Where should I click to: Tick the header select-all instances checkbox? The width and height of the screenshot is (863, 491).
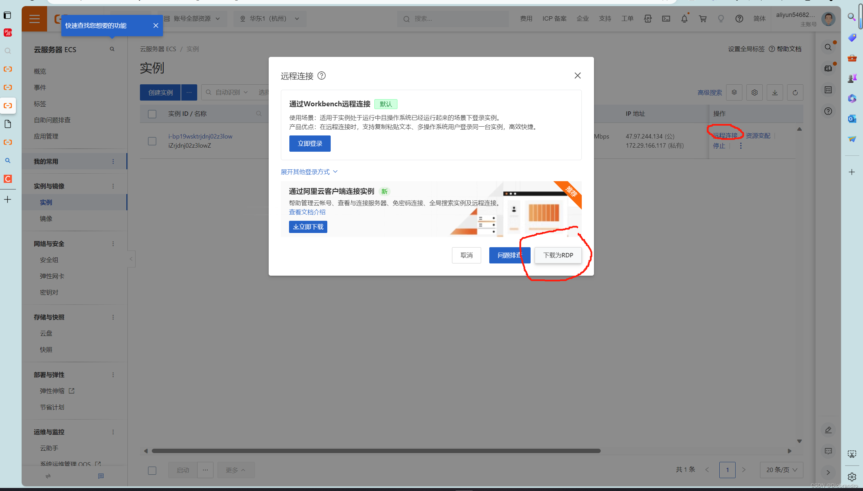click(x=152, y=114)
